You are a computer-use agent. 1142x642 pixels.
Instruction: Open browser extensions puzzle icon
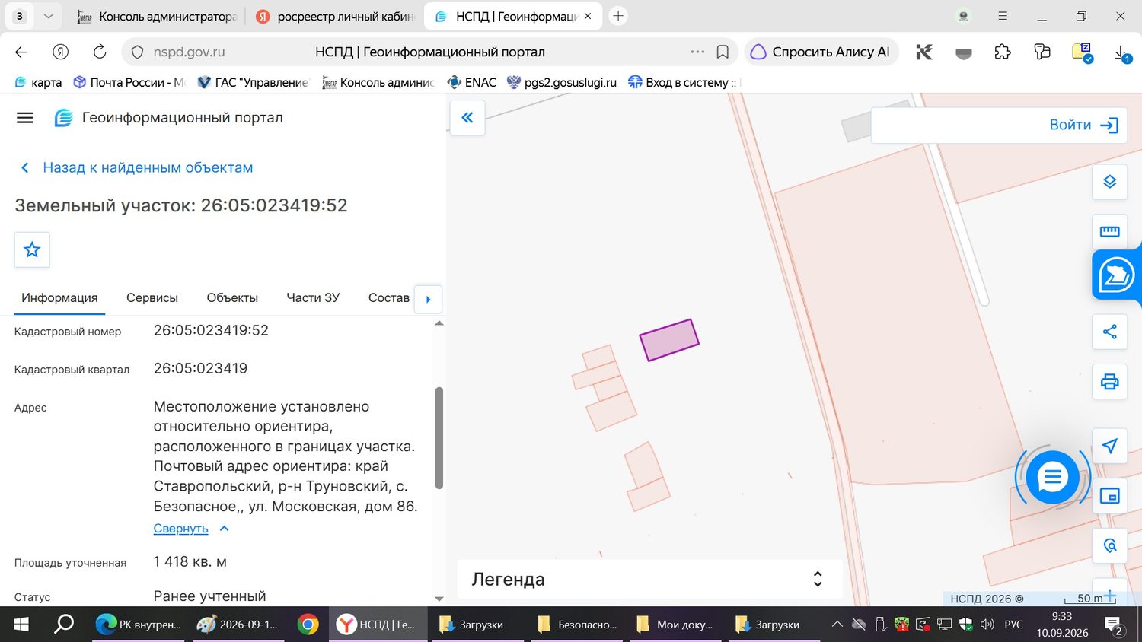[1003, 52]
